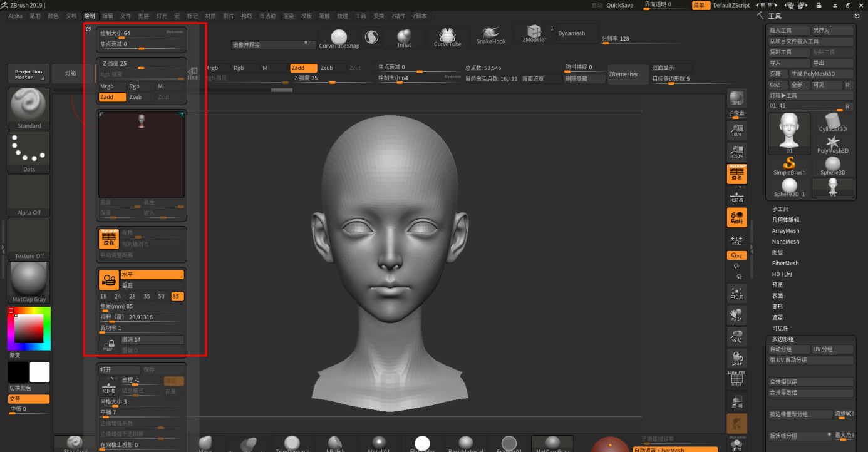Click the white secondary color swatch
This screenshot has width=868, height=452.
pos(39,372)
